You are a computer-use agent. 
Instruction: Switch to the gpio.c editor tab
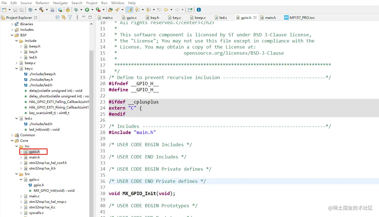coord(129,17)
